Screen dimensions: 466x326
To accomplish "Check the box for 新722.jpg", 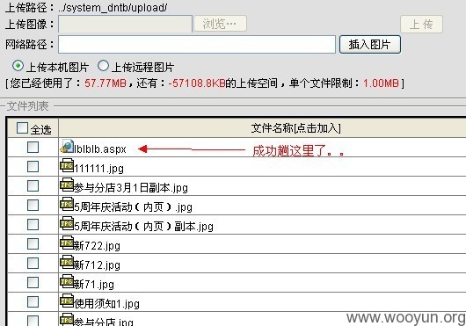I will [33, 243].
